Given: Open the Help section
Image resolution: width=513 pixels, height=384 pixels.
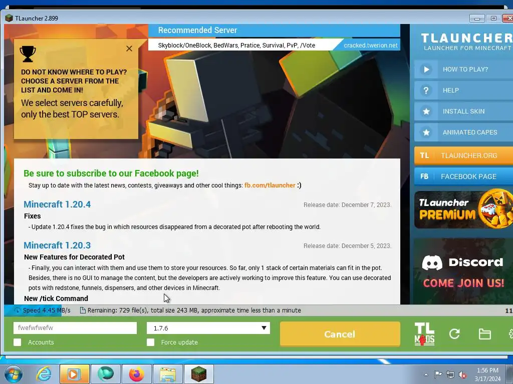Looking at the screenshot, I should 463,90.
